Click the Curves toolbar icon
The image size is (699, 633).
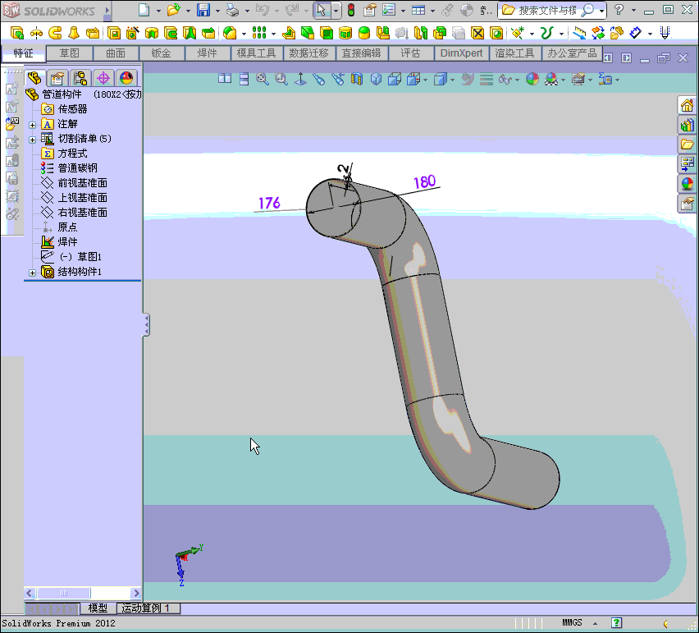tap(546, 33)
